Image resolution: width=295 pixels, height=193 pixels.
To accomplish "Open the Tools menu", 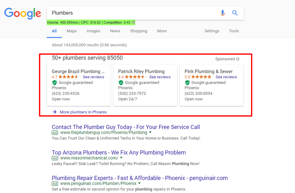I will (234, 31).
